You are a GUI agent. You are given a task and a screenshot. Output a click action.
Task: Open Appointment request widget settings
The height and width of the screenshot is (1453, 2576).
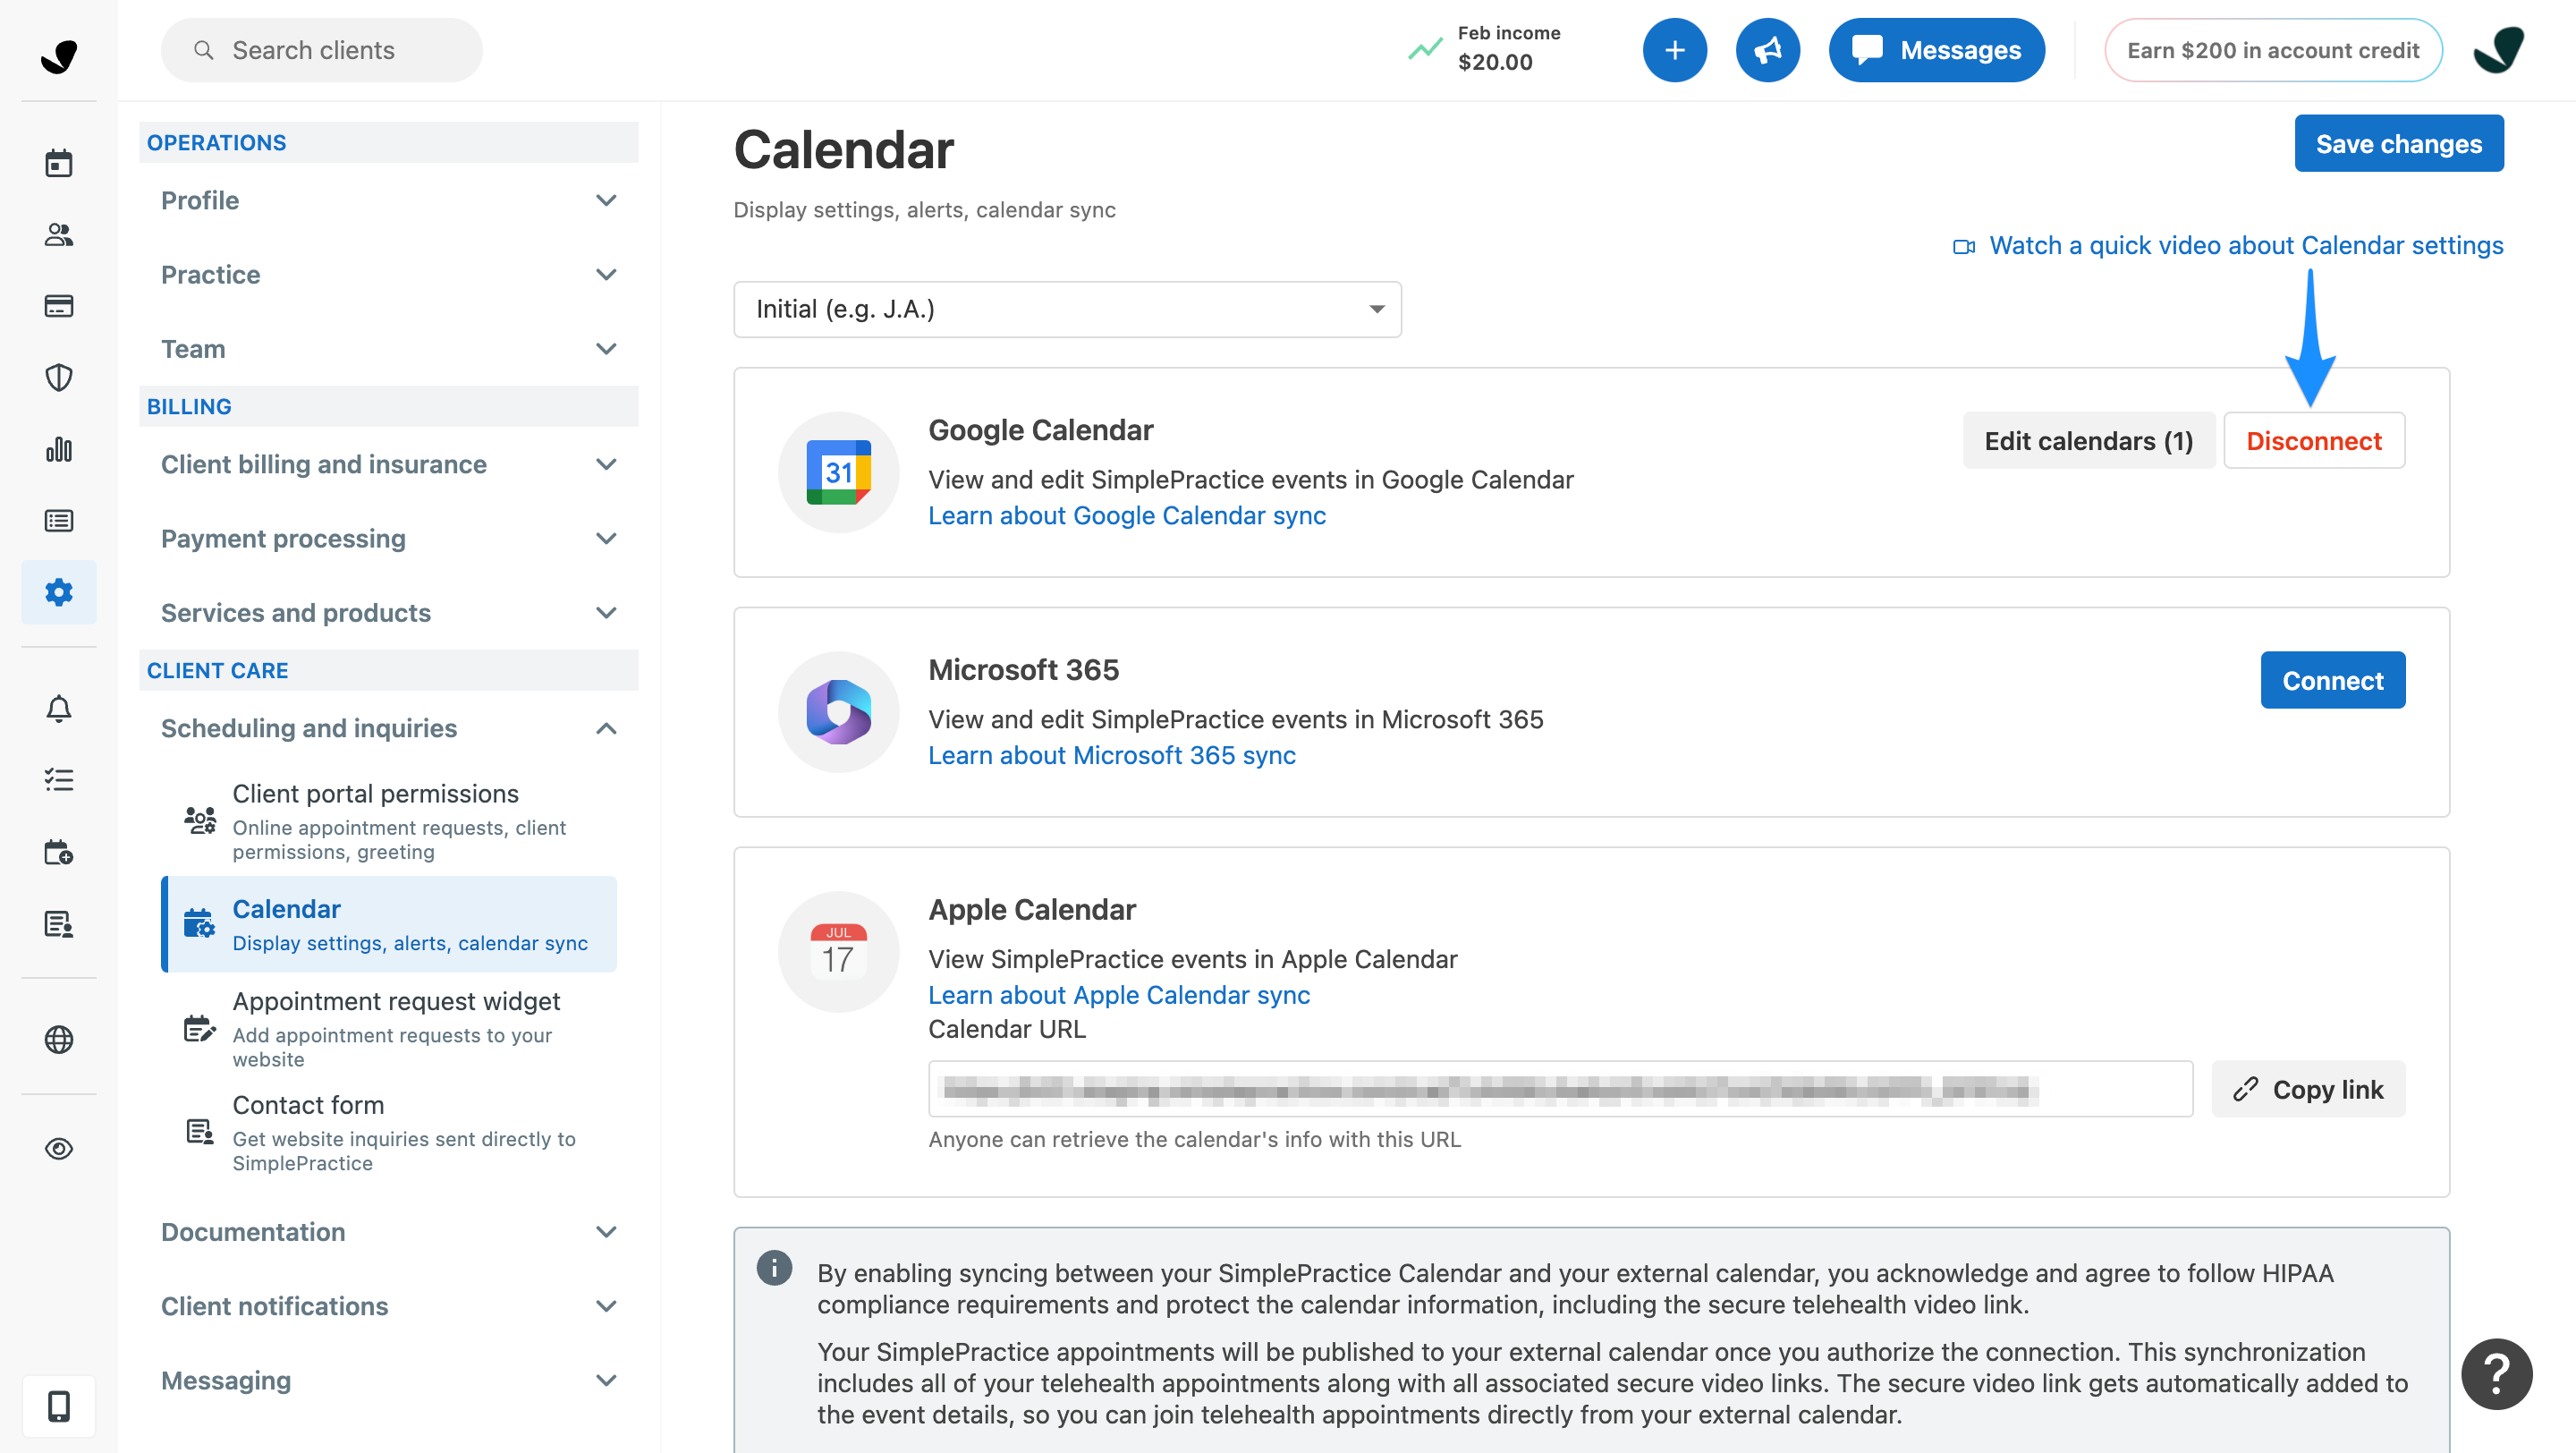(x=389, y=1029)
